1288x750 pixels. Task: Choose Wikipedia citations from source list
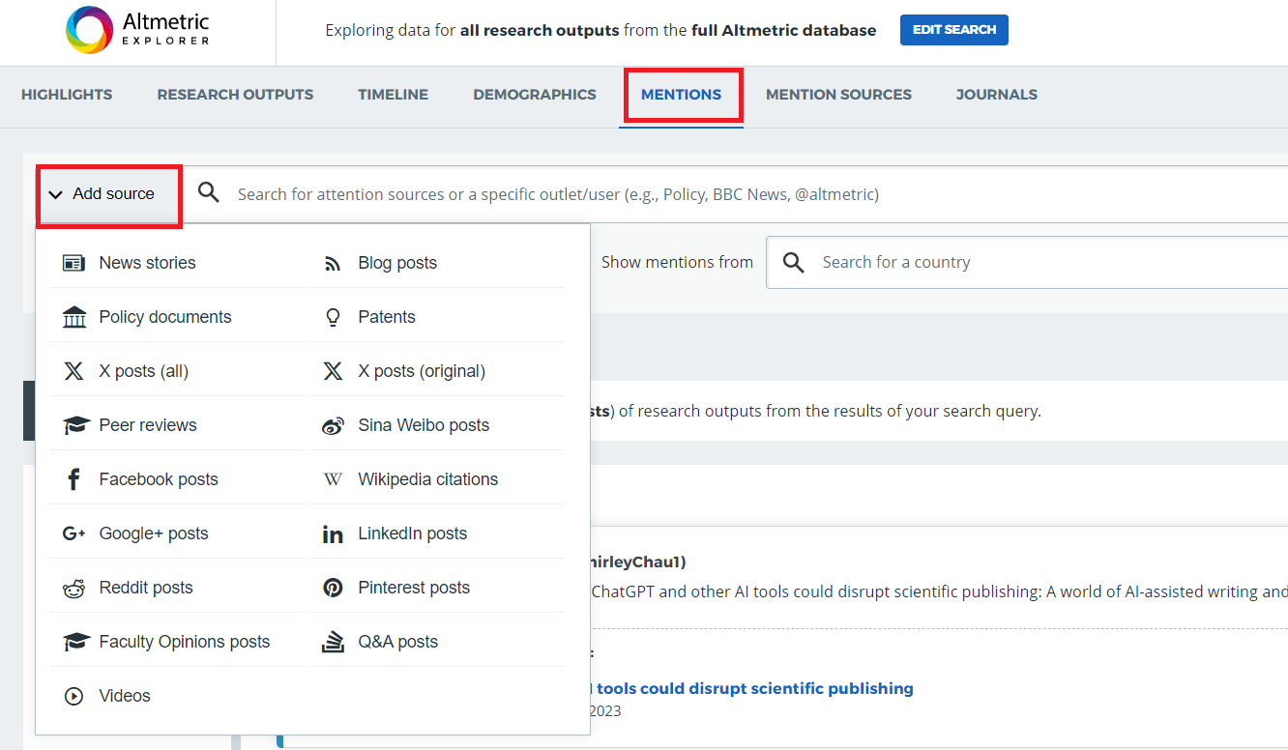tap(427, 479)
